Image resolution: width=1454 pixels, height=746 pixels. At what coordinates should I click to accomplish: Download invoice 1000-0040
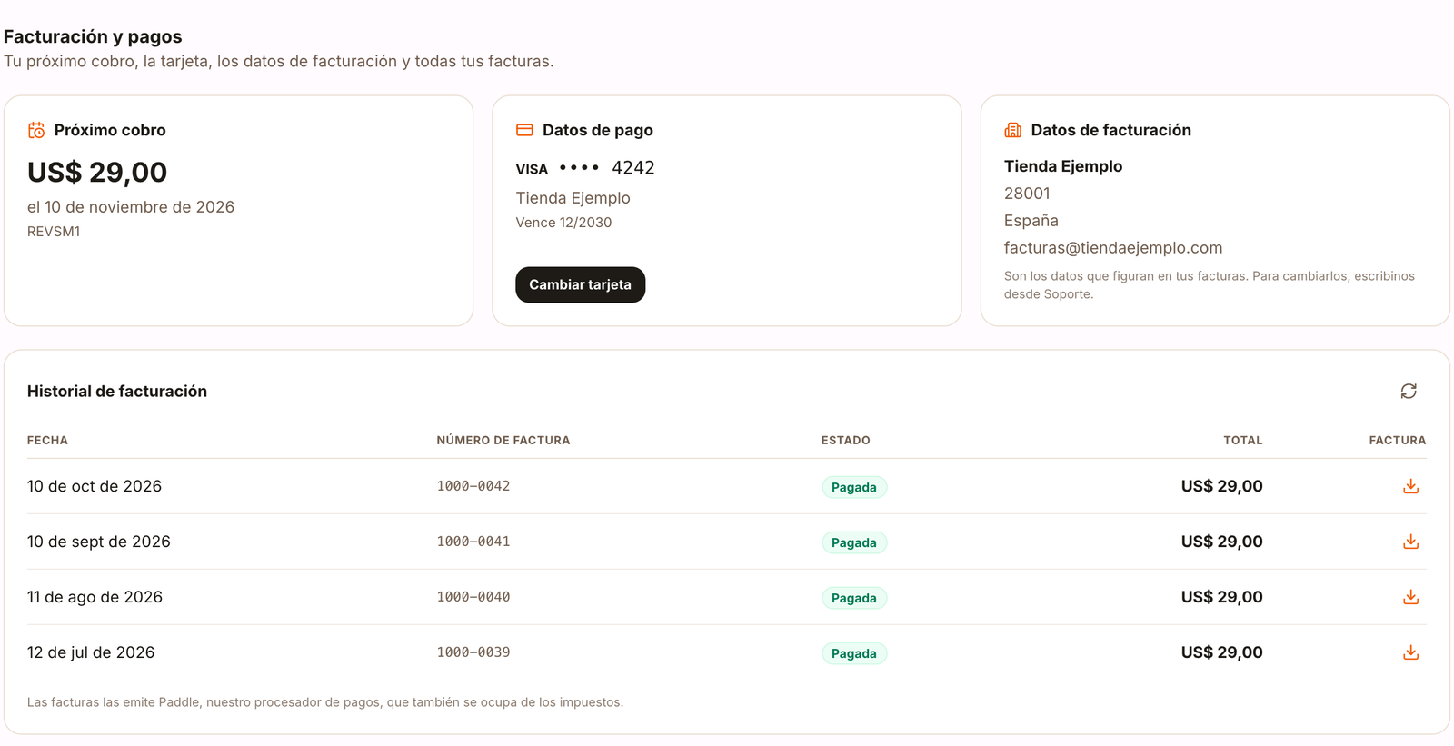[x=1410, y=597]
